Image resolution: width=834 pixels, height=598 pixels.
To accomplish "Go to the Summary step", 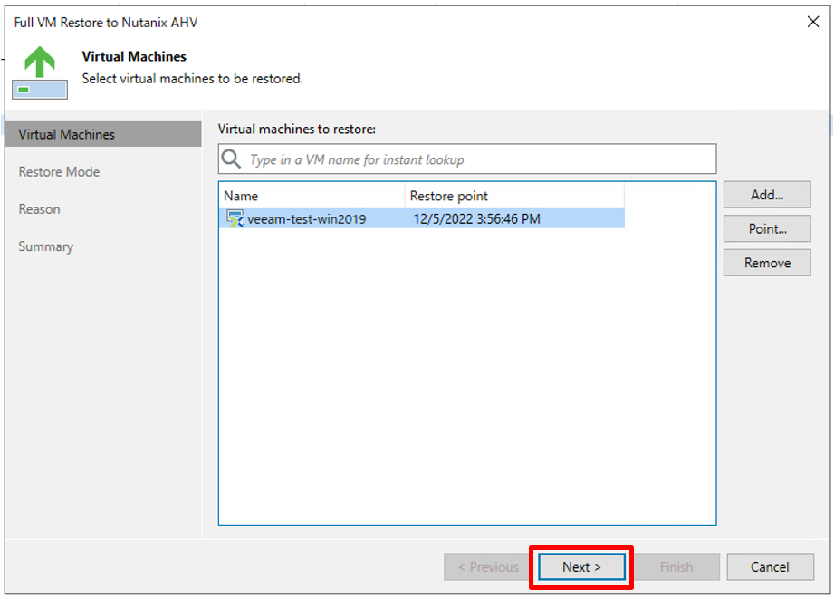I will point(46,246).
